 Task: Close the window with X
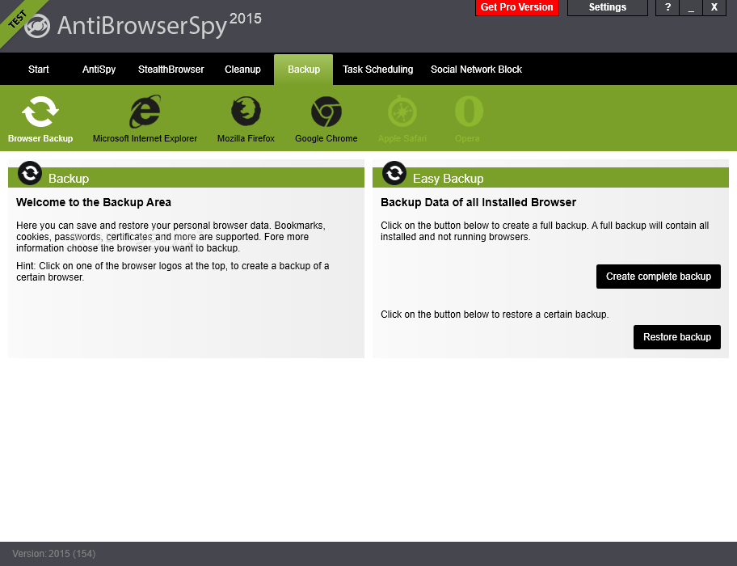[x=714, y=7]
